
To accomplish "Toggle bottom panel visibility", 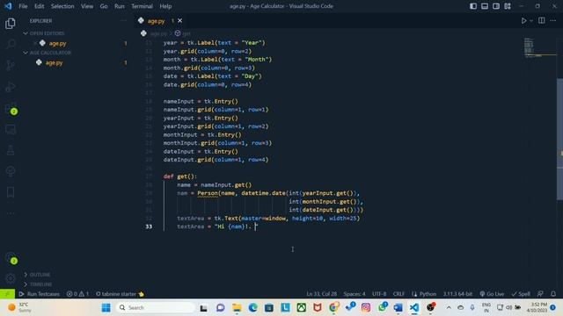I will coord(485,6).
